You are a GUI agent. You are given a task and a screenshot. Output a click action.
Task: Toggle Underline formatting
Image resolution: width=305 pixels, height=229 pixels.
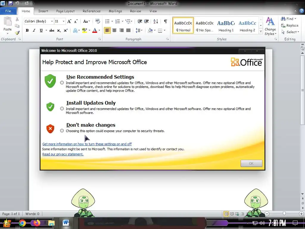pyautogui.click(x=41, y=30)
